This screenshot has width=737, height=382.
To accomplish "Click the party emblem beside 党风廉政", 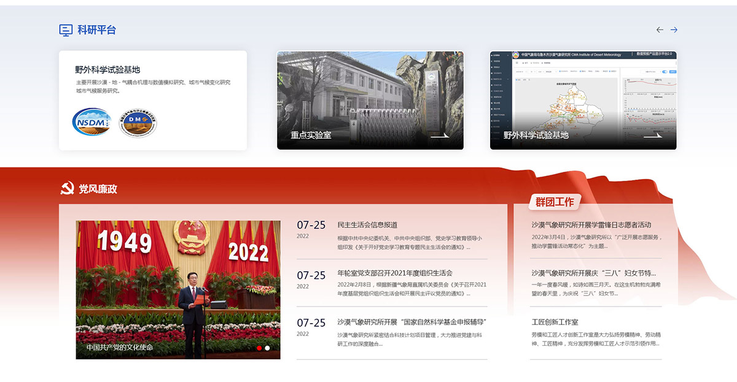I will pos(66,189).
